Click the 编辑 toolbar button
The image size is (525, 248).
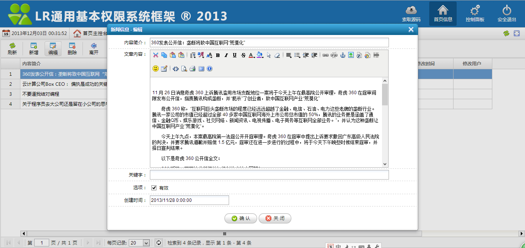tap(53, 49)
